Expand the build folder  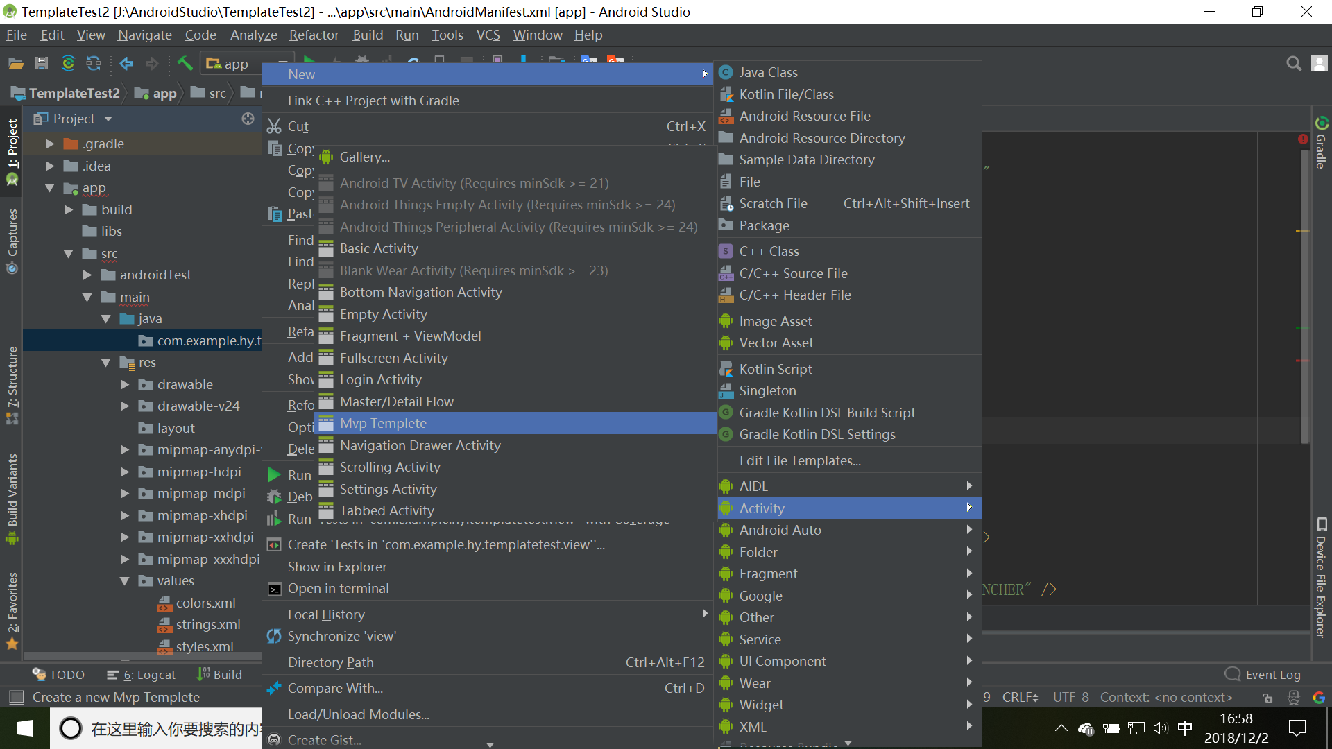(x=68, y=209)
